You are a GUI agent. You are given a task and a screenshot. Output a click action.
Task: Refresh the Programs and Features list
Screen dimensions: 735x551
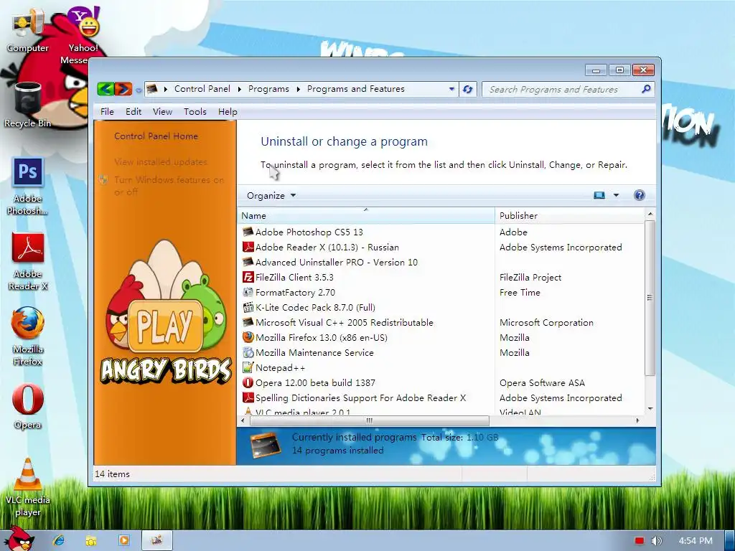[467, 89]
